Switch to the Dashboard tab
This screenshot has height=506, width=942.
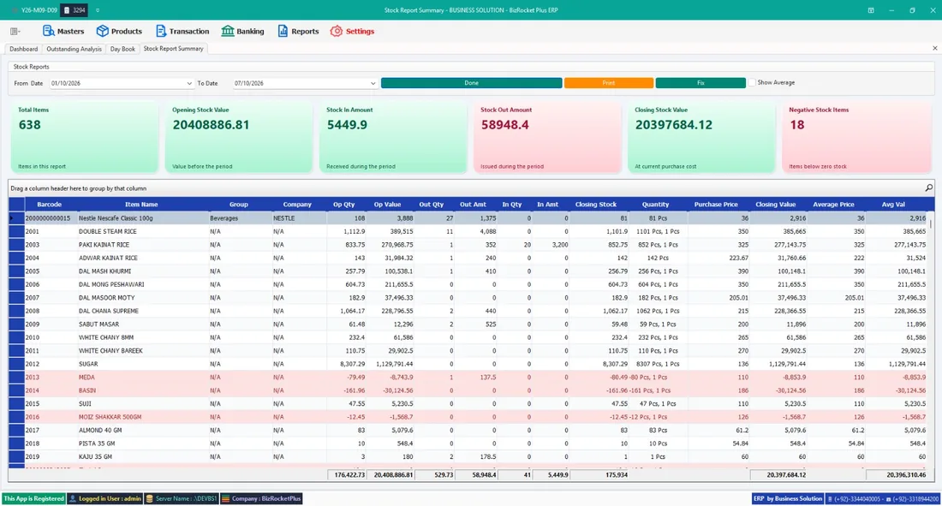click(x=23, y=49)
